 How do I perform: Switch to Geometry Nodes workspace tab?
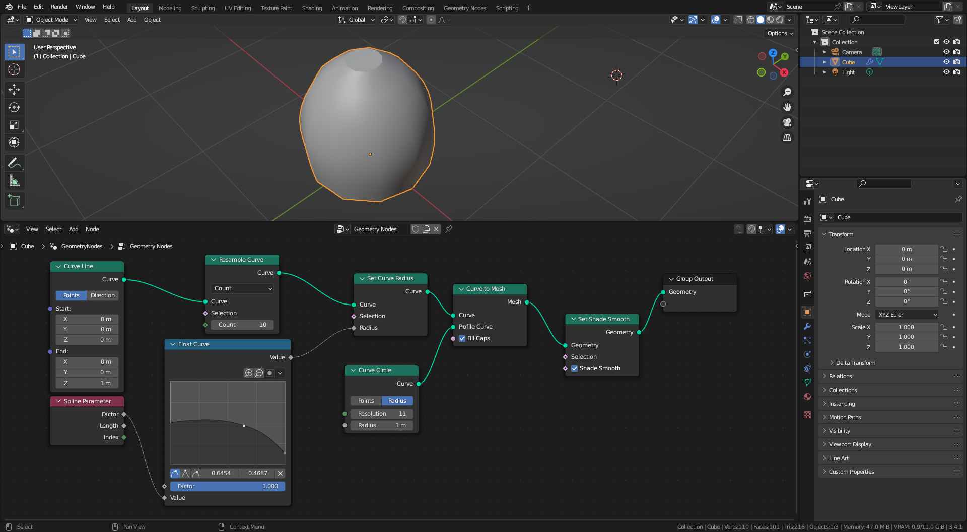[x=465, y=8]
